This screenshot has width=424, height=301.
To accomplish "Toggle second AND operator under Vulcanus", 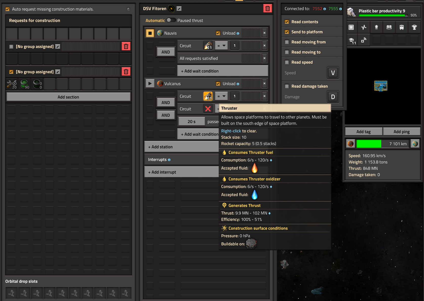I will pyautogui.click(x=166, y=115).
